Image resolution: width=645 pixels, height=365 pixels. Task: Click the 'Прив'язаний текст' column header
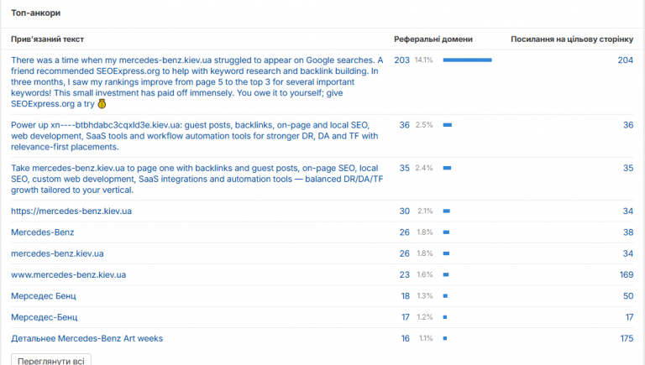tap(47, 39)
